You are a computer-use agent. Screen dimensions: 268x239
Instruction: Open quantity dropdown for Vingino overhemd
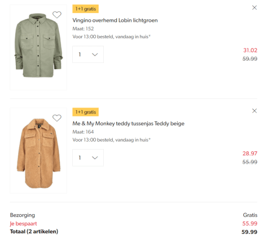[x=88, y=55]
